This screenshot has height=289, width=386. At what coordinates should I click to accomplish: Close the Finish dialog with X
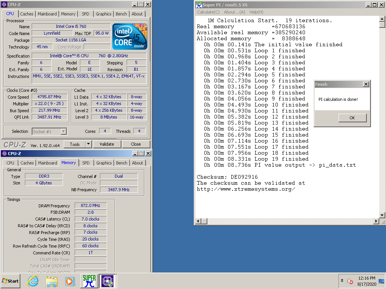pyautogui.click(x=366, y=84)
